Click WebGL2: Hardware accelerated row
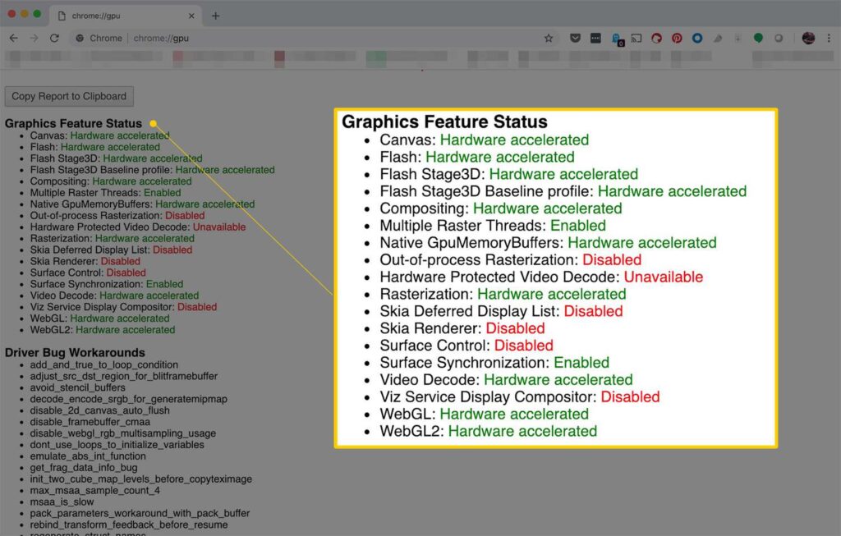841x536 pixels. [x=103, y=330]
